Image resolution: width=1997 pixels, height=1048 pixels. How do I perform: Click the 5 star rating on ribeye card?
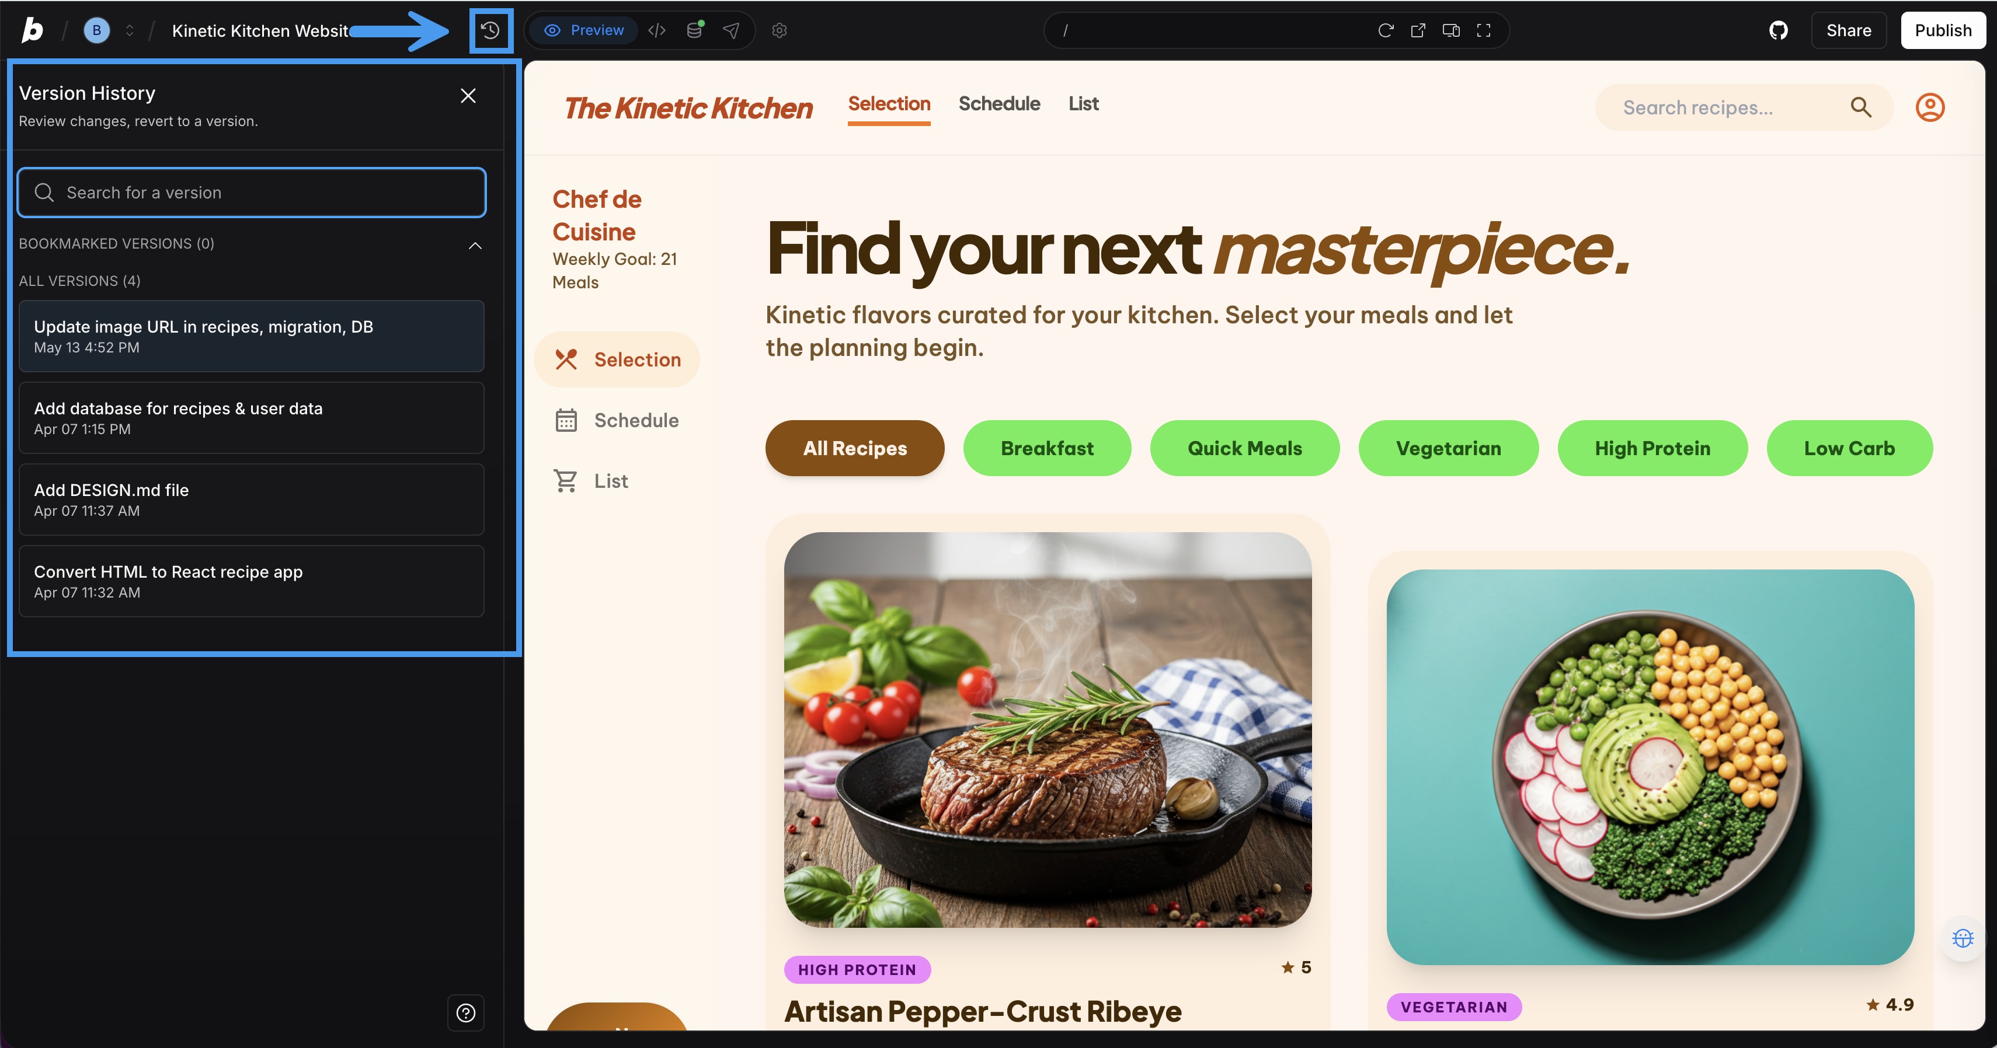tap(1296, 967)
